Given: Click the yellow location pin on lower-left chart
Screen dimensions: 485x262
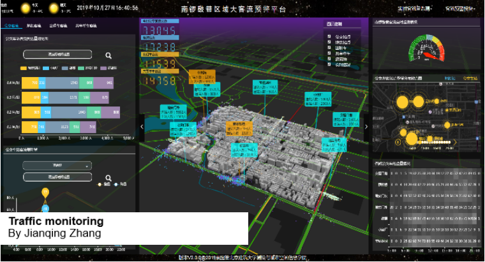Looking at the screenshot, I should coord(45,192).
